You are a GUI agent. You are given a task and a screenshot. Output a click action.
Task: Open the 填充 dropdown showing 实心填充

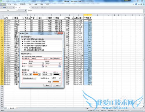(x=27, y=74)
